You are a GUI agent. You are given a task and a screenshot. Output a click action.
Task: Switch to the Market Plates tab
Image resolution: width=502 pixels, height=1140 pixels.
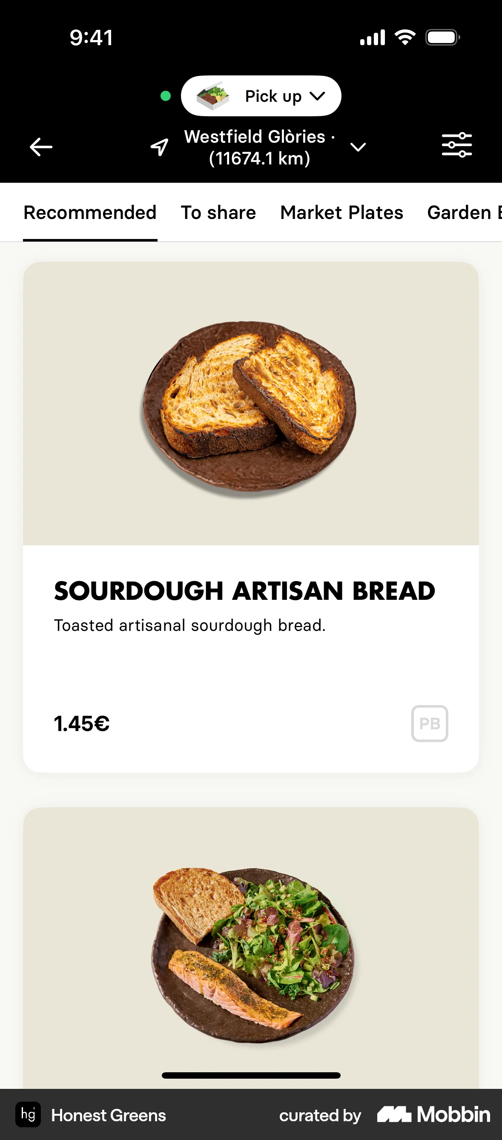click(341, 213)
